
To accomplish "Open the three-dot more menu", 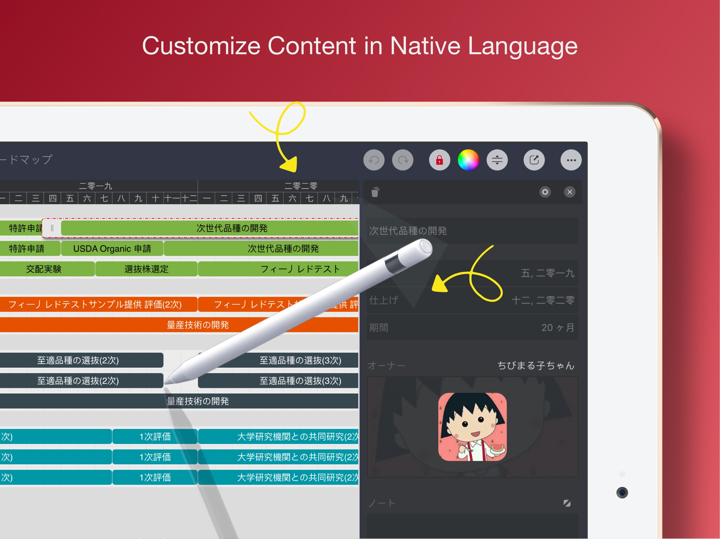I will pyautogui.click(x=571, y=160).
